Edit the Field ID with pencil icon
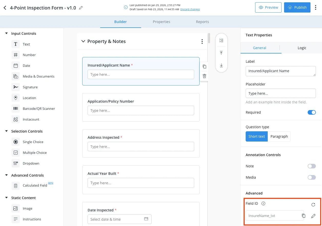This screenshot has width=322, height=226. click(x=313, y=216)
